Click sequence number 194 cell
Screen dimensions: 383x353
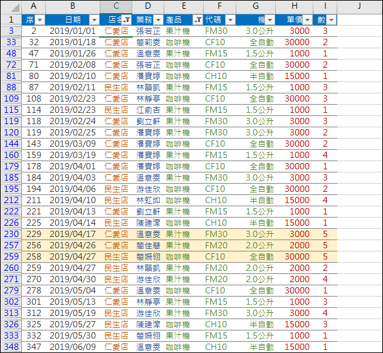click(33, 189)
